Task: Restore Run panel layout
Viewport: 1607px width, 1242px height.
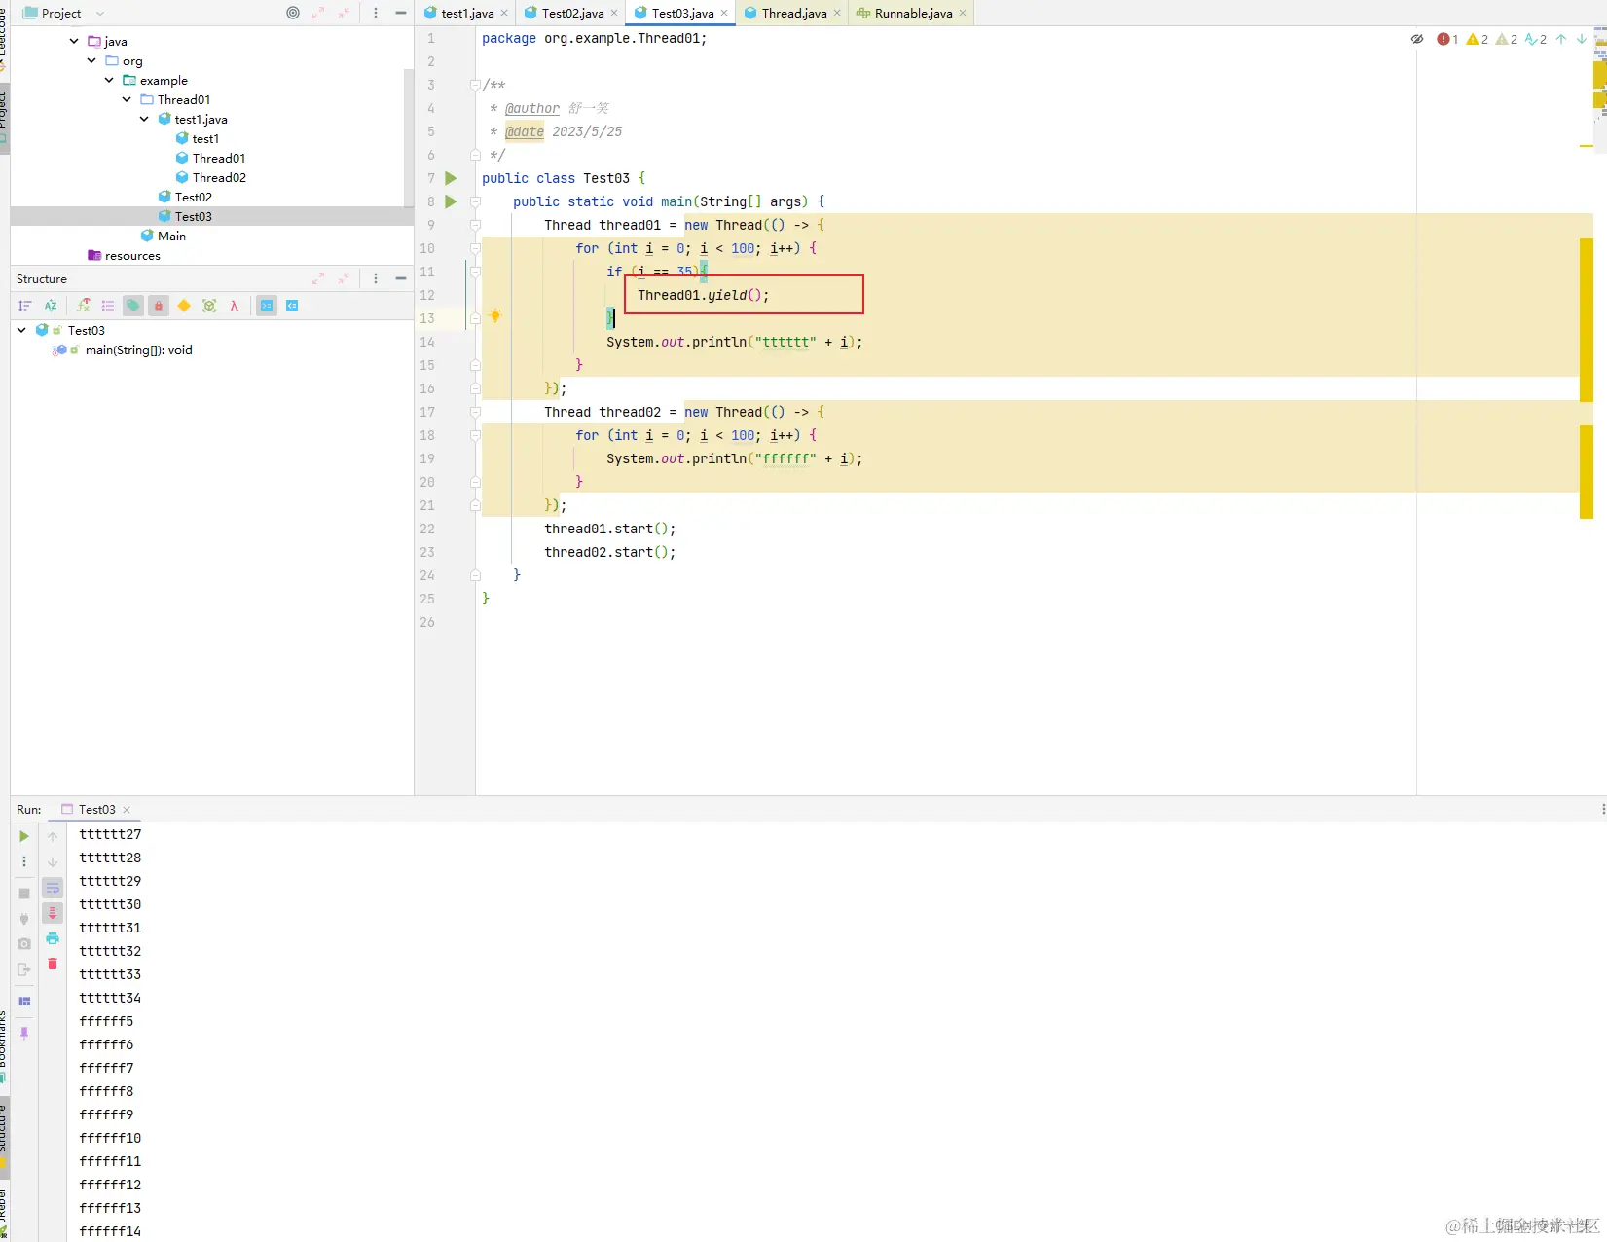Action: pos(24,1002)
